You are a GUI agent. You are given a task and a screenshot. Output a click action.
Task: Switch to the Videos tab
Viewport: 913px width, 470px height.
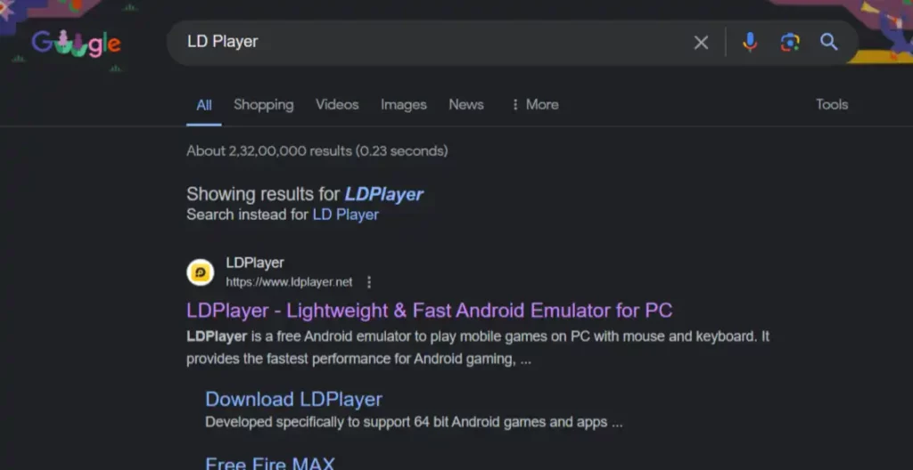coord(337,105)
